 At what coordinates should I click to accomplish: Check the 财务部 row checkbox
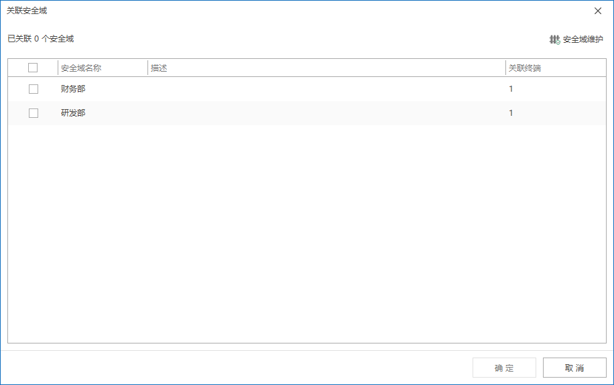pos(34,89)
